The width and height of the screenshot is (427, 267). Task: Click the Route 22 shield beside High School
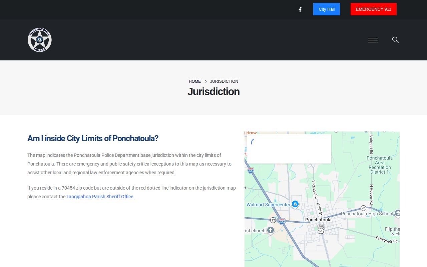[x=363, y=208]
